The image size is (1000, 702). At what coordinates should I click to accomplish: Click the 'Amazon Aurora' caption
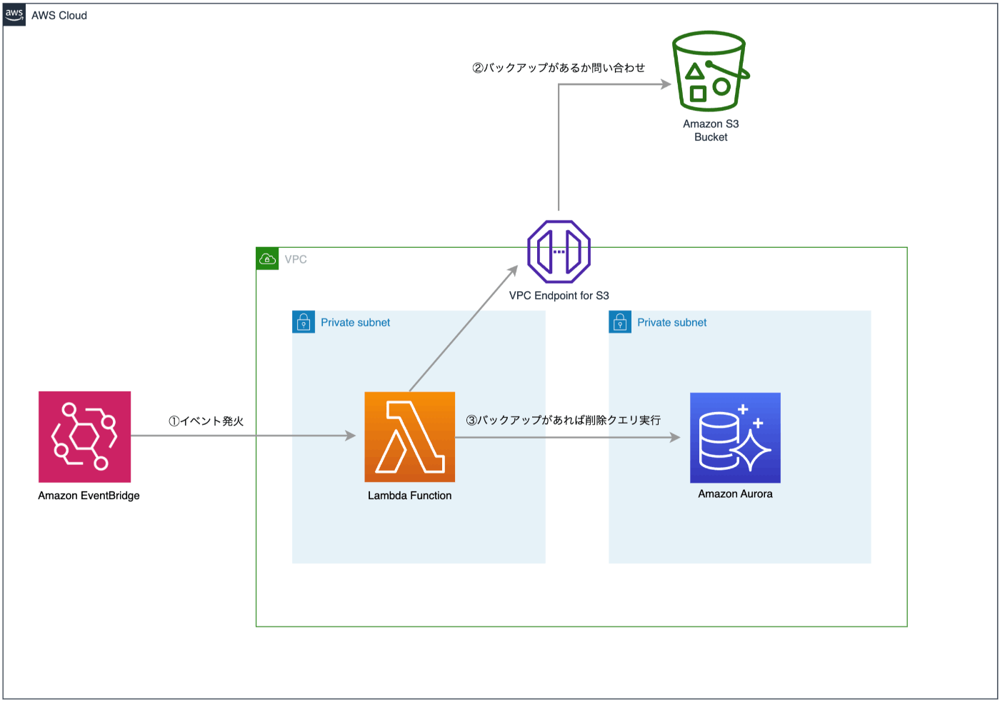[x=735, y=494]
